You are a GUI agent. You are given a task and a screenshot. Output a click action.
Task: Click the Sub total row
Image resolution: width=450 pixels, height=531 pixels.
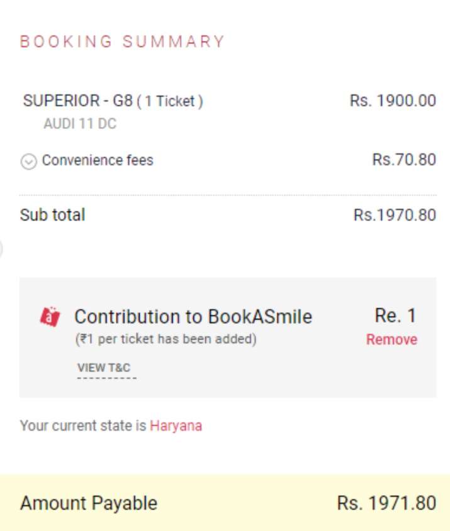click(x=53, y=215)
